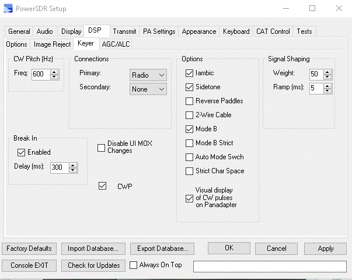Go to PA Settings tab
The width and height of the screenshot is (352, 280).
159,32
